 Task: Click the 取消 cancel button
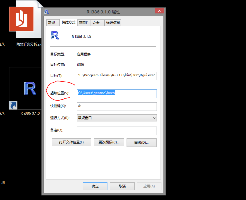[x=122, y=186]
